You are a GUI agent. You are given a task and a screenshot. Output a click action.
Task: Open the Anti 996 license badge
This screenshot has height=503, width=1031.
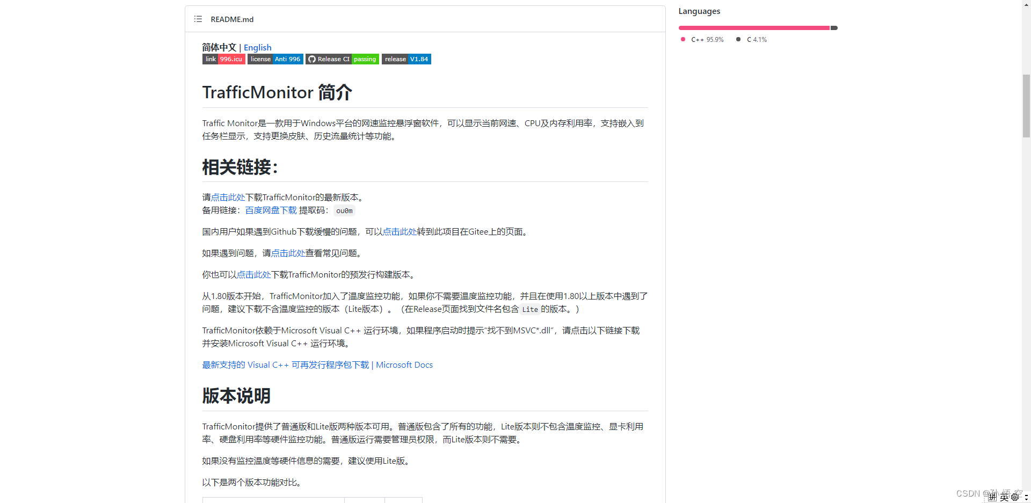click(x=275, y=59)
